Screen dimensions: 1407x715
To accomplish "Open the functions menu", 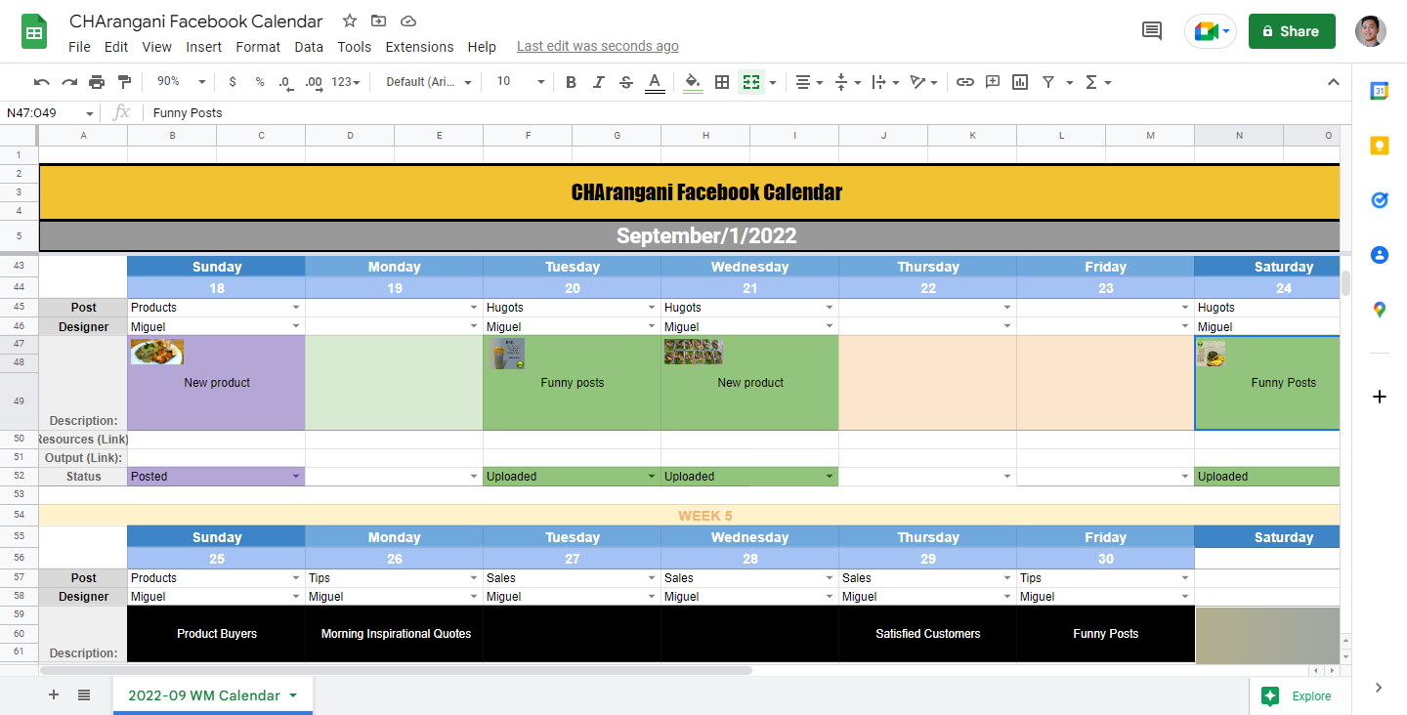I will [x=1098, y=82].
